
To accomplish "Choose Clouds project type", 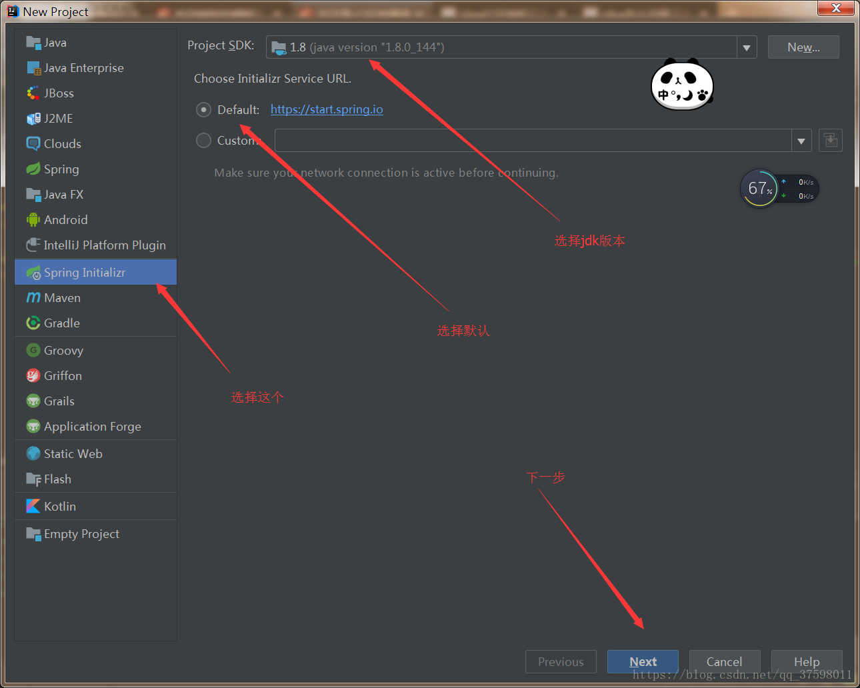I will click(x=95, y=144).
